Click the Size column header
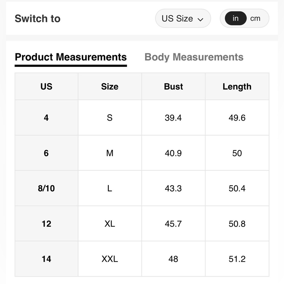 click(x=110, y=86)
